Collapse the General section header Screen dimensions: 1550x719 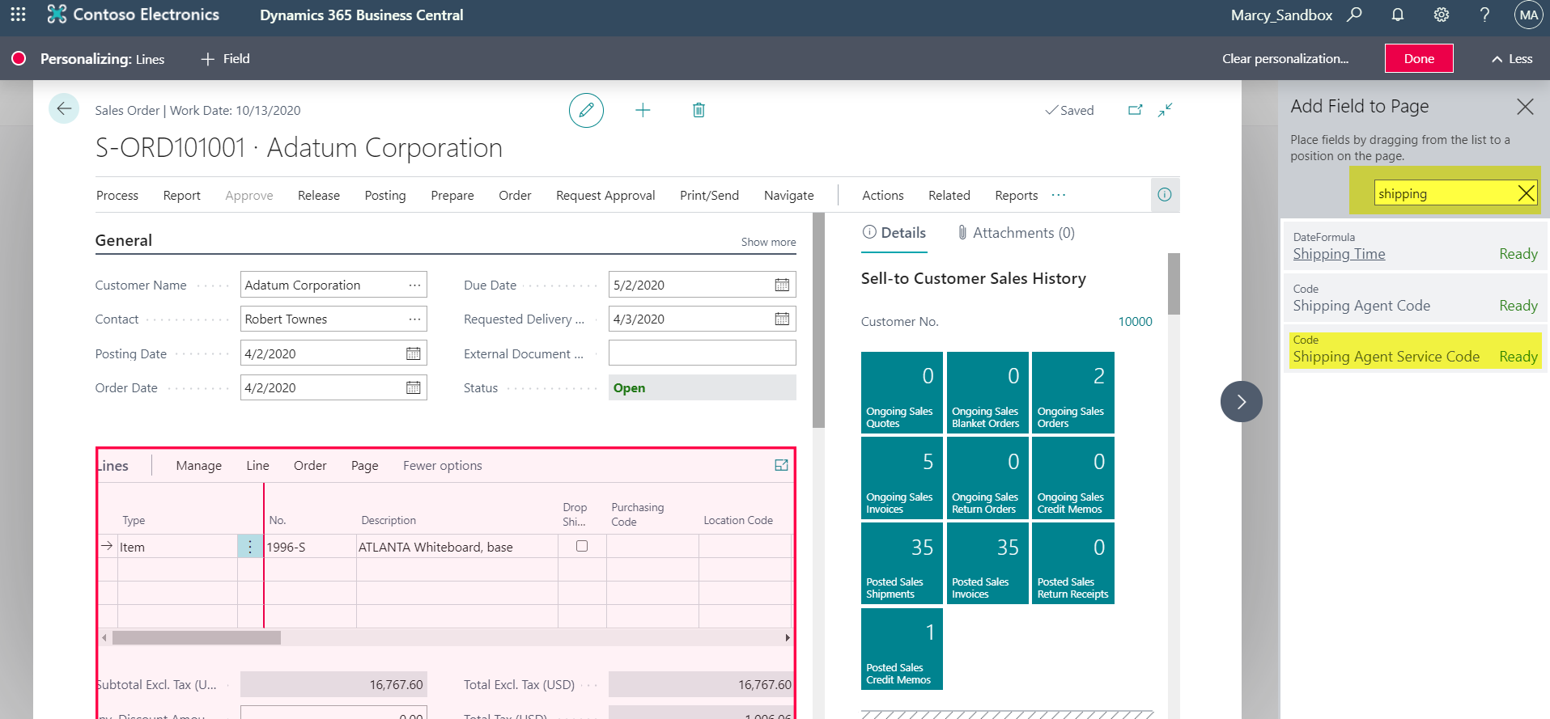[x=124, y=240]
